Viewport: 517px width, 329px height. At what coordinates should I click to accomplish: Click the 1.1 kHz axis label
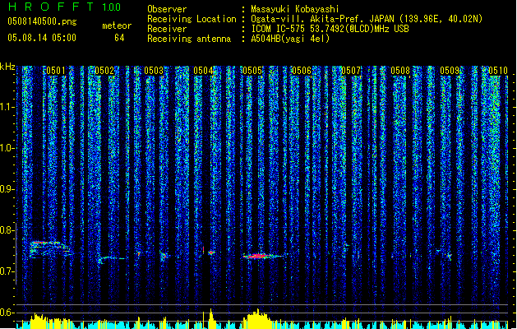click(x=7, y=107)
